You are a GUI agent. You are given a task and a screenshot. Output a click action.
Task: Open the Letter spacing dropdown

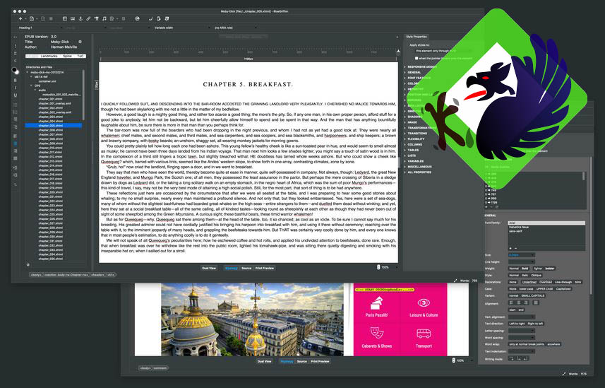(x=522, y=331)
